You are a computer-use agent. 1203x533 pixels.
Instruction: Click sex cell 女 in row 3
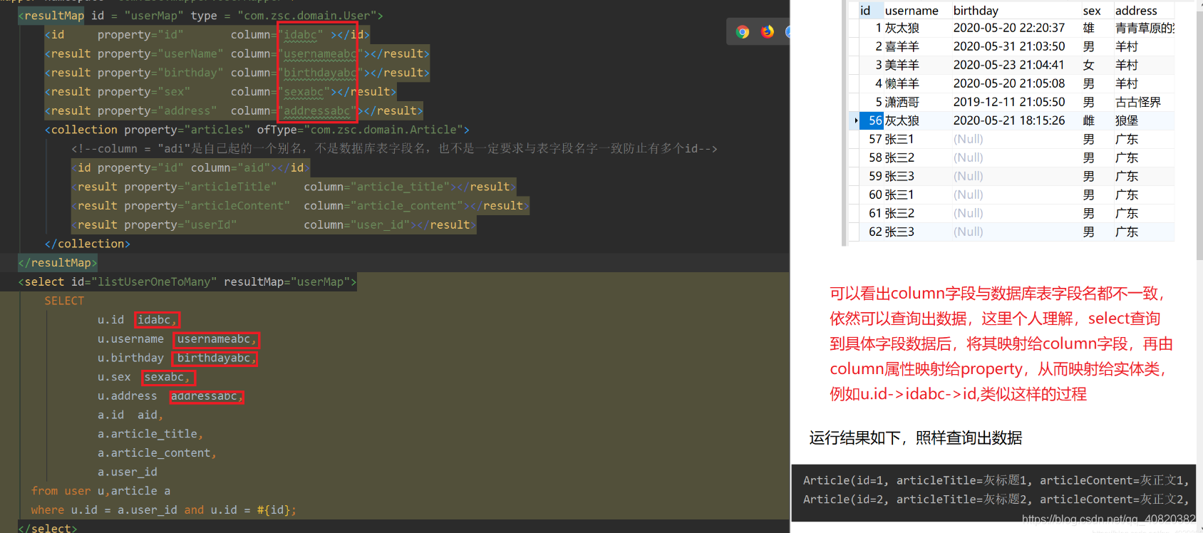tap(1088, 65)
